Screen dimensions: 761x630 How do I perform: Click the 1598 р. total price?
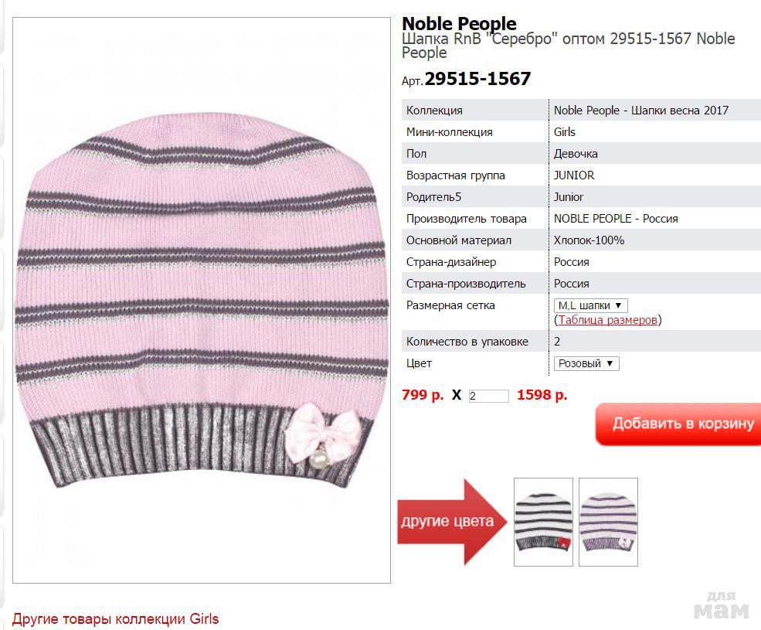click(542, 395)
